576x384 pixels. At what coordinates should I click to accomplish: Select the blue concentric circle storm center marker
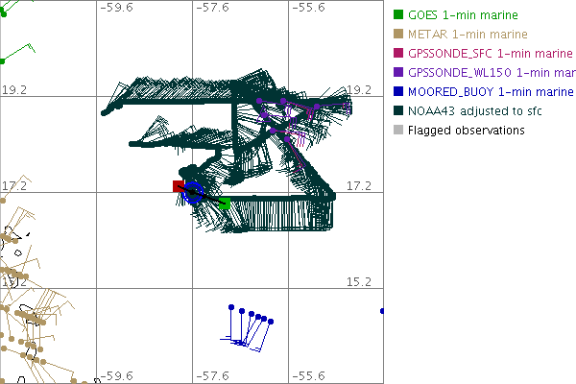192,191
